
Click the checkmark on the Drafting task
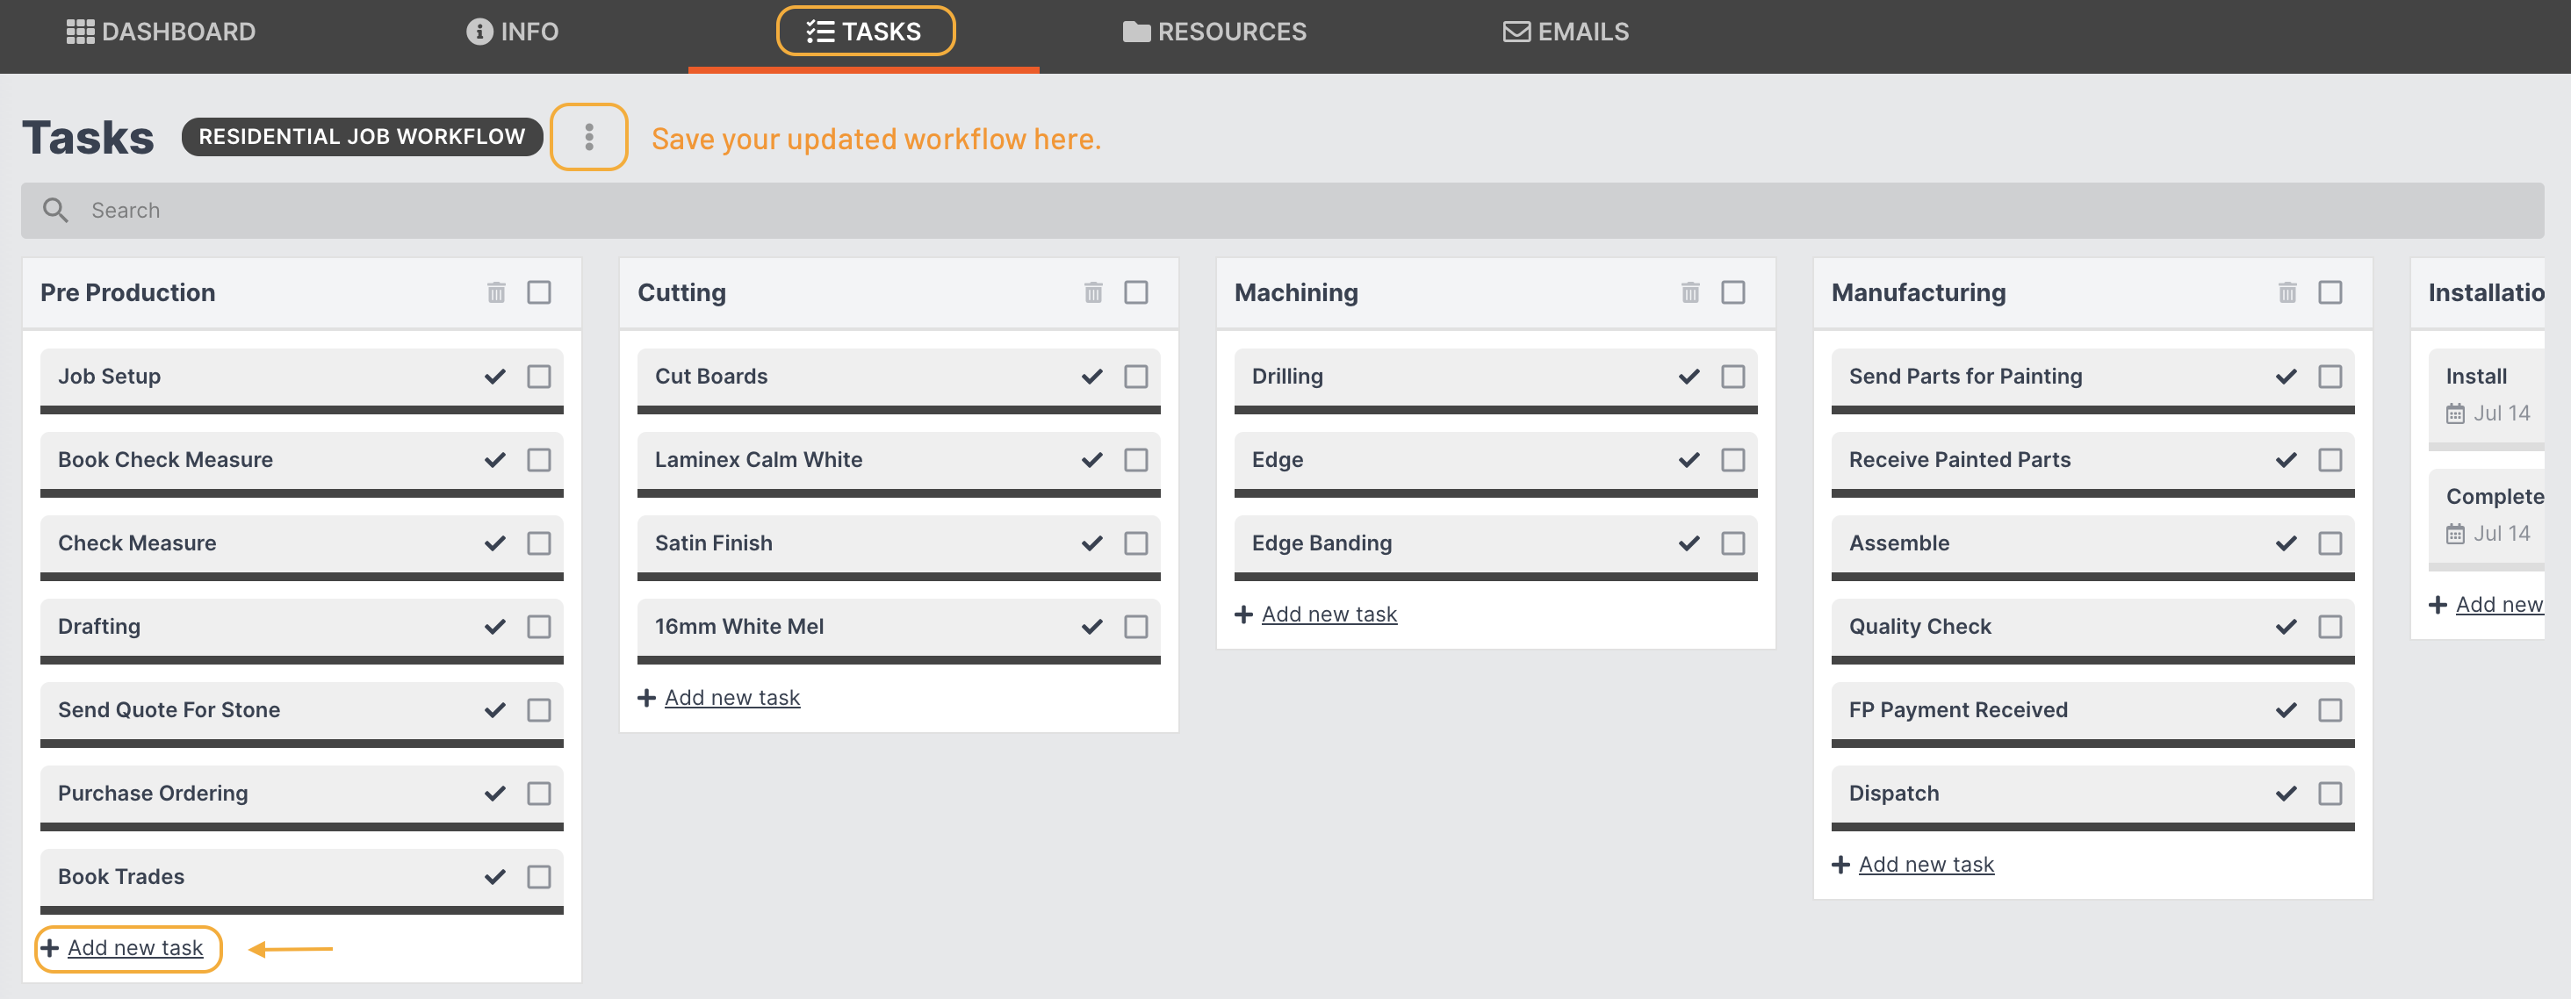pos(495,627)
